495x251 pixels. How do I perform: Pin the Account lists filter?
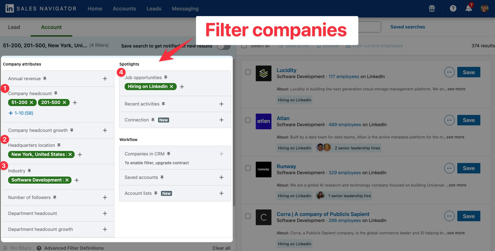[156, 193]
